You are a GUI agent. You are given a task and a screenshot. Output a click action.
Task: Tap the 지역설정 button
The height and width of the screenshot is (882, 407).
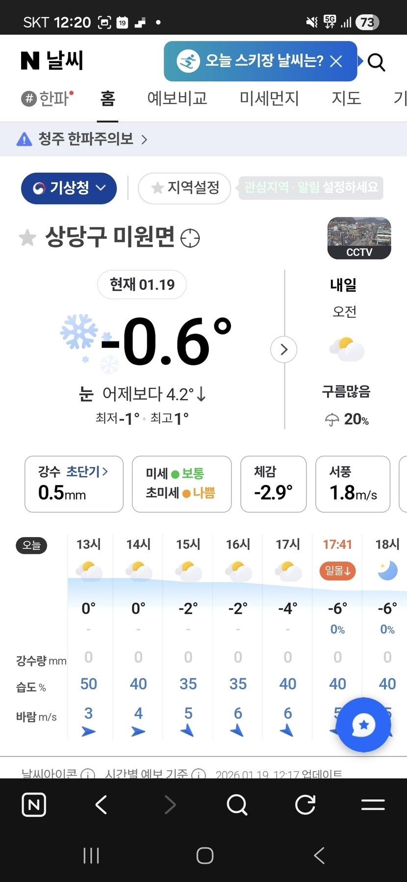(184, 188)
